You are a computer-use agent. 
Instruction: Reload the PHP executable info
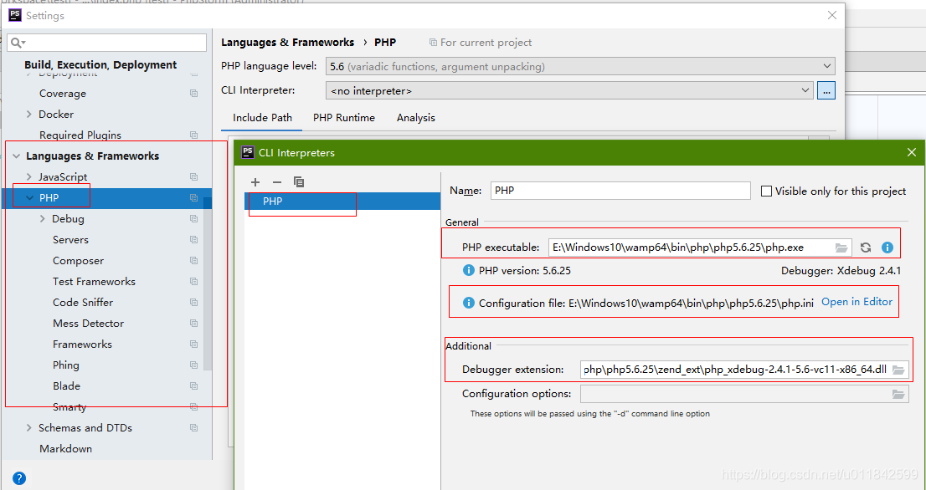coord(866,248)
